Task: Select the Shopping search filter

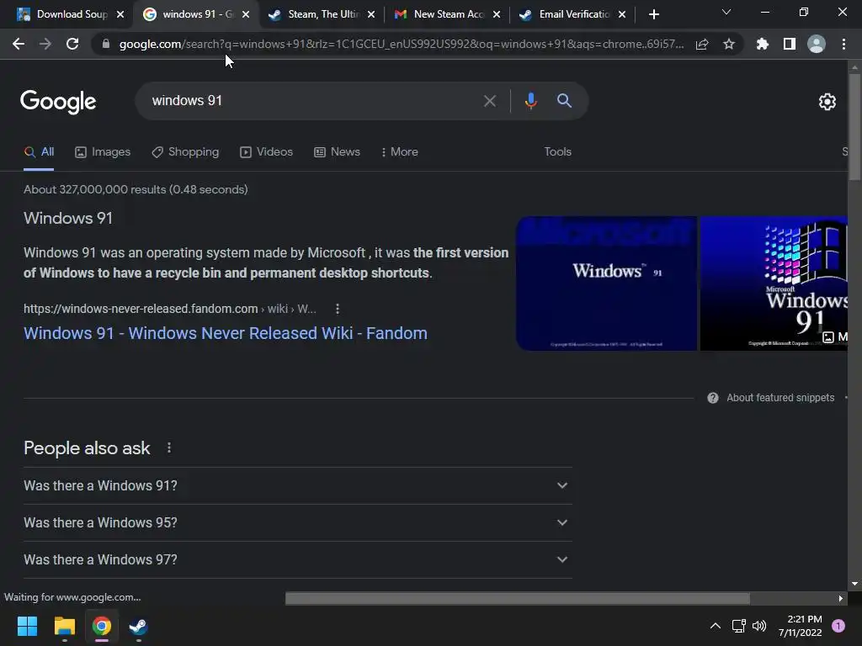Action: click(x=185, y=151)
